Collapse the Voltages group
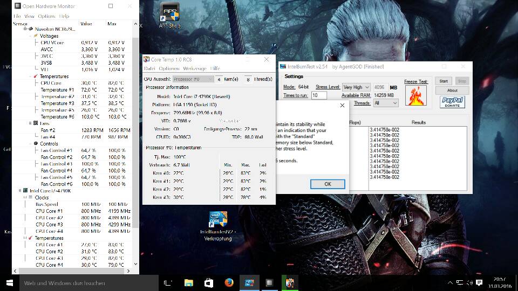Image resolution: width=518 pixels, height=291 pixels. coord(30,36)
